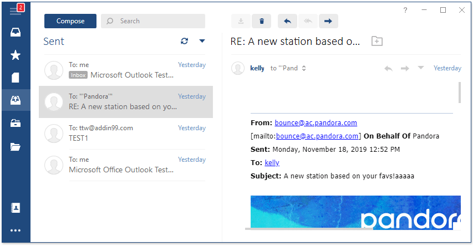Expand recipient details next to "to 'Pand"
Screen dimensions: 473x246
tap(304, 68)
